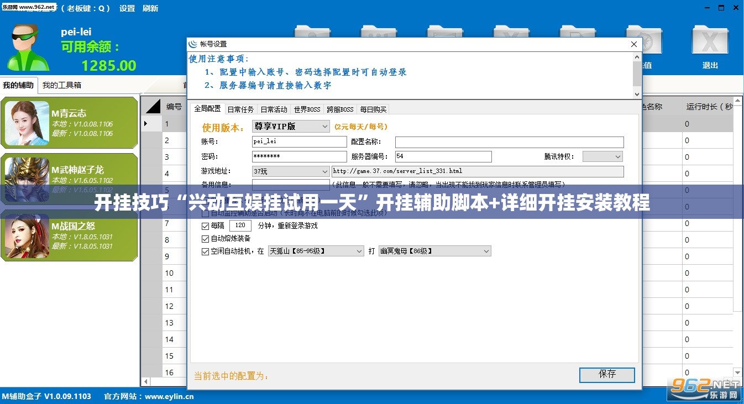Click the notes scrollbar up arrow

[x=637, y=57]
